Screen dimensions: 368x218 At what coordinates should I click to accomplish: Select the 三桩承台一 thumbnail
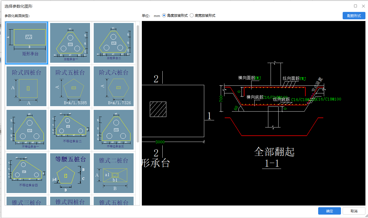(70, 43)
